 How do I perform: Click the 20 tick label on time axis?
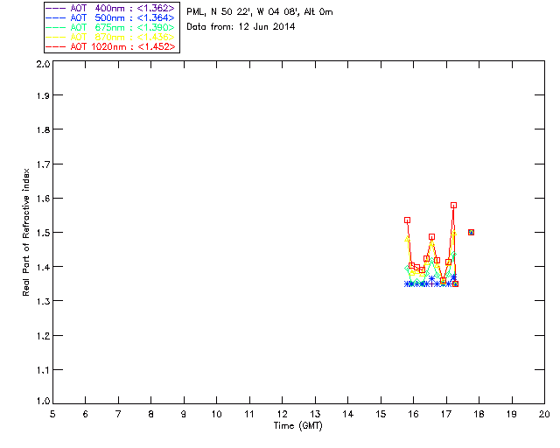(x=544, y=414)
